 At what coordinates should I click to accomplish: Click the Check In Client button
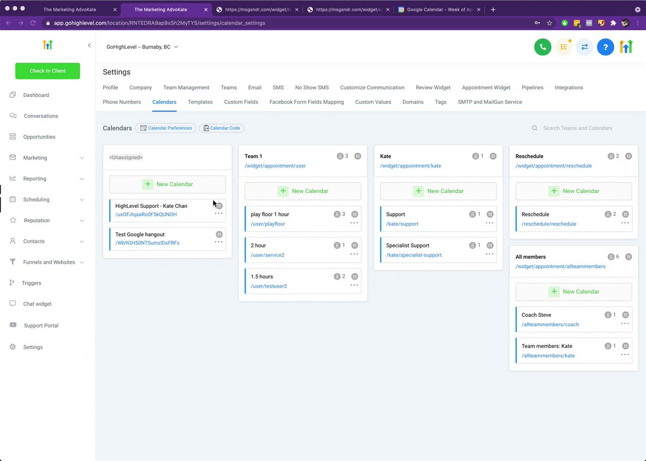click(x=47, y=71)
